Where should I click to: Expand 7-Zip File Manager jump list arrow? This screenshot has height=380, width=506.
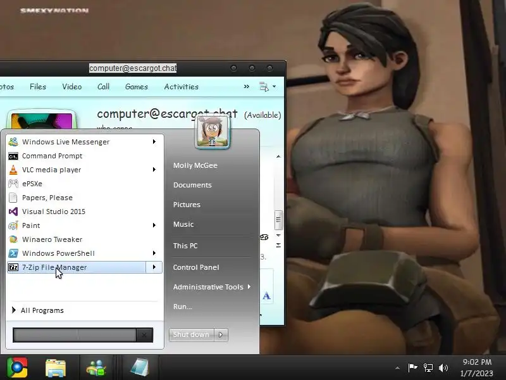[154, 267]
